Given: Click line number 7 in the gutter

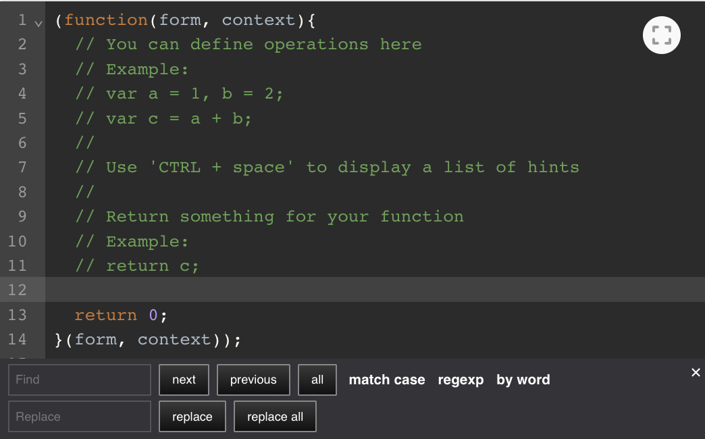Looking at the screenshot, I should tap(22, 167).
